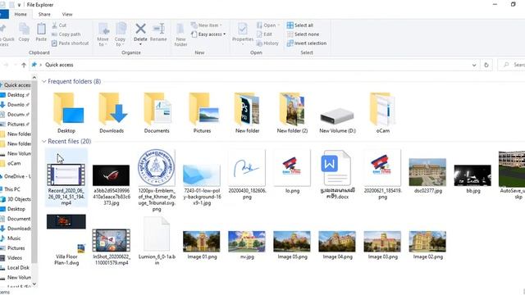
Task: Switch to the View ribbon tab
Action: 67,15
